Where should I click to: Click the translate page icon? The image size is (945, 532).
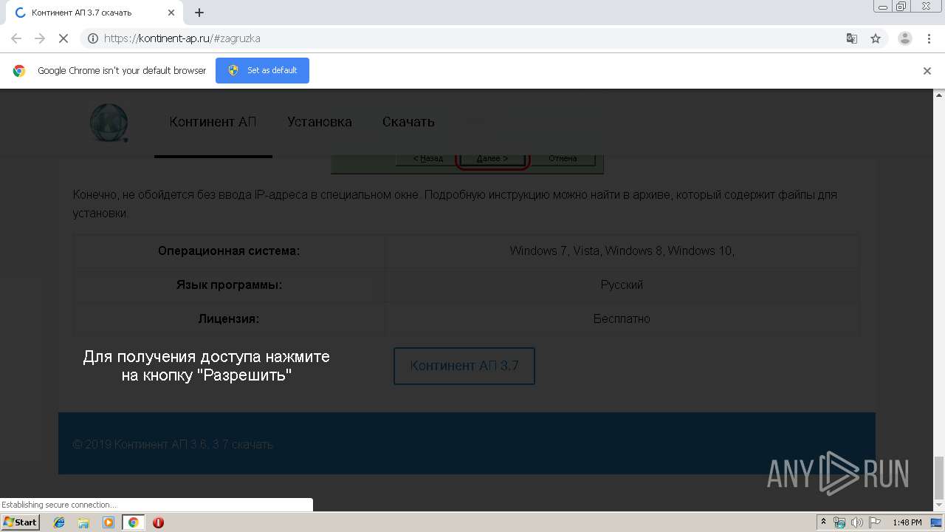(852, 38)
